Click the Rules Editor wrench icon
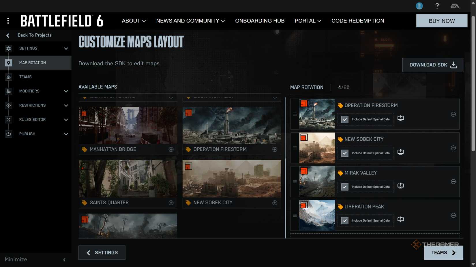The image size is (476, 267). click(x=9, y=120)
